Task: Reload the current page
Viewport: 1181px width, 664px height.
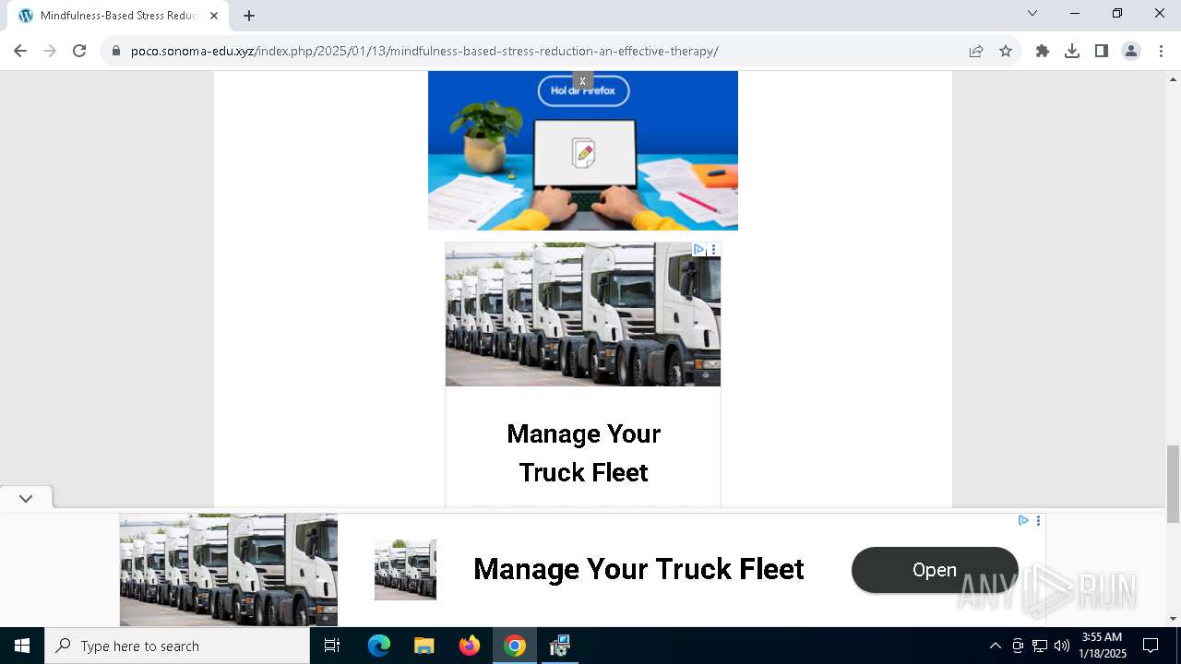Action: tap(79, 51)
